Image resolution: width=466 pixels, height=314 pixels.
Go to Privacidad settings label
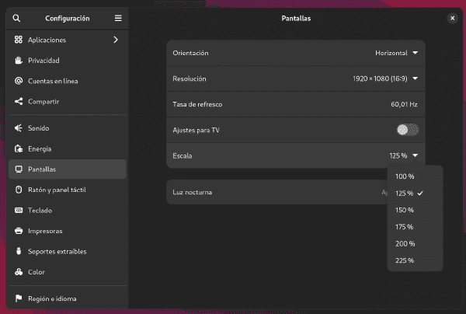43,61
